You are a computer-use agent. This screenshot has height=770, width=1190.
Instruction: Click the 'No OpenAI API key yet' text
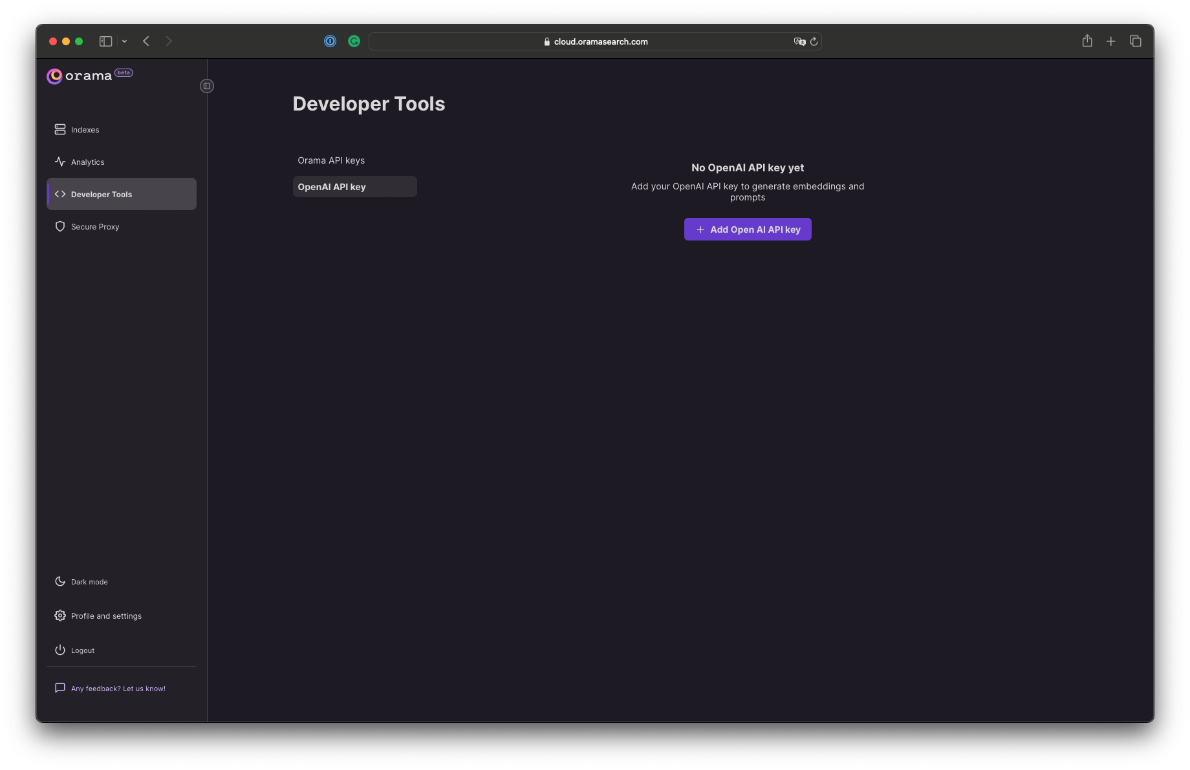tap(748, 168)
